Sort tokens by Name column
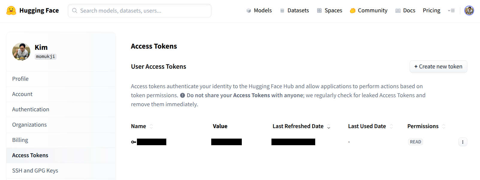The width and height of the screenshot is (480, 180). tap(151, 126)
